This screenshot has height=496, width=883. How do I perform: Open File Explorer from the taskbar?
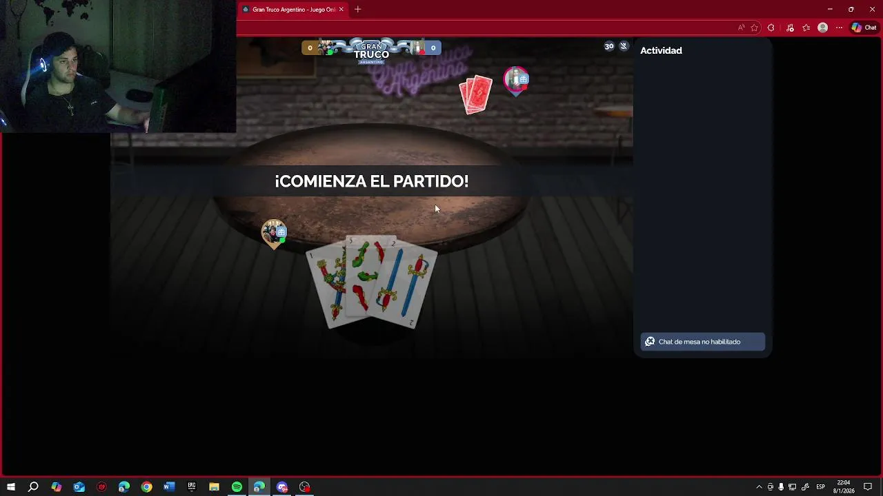coord(214,487)
